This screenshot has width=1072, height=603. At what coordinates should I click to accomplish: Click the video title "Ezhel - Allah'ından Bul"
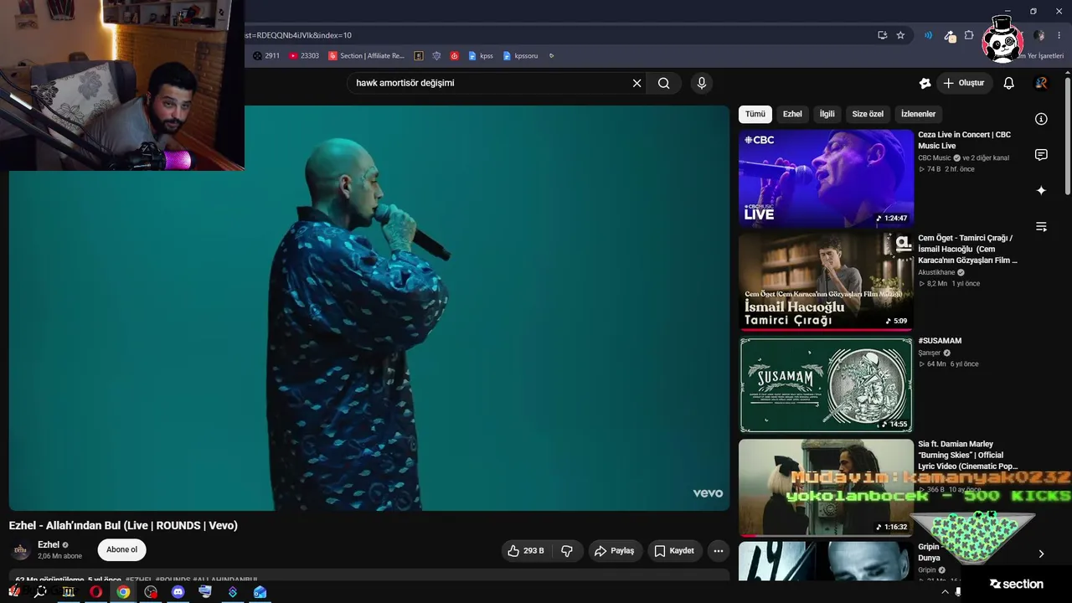click(123, 525)
